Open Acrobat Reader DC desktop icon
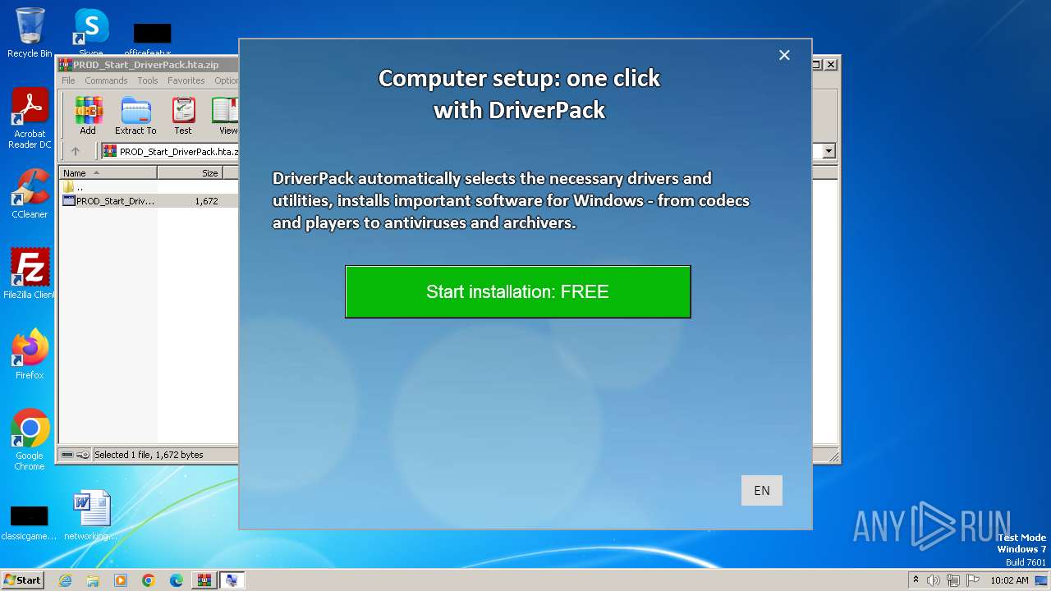The width and height of the screenshot is (1051, 591). click(x=30, y=119)
